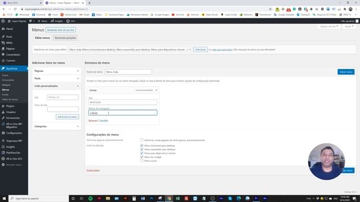Uncheck Menu do rodapé location
The height and width of the screenshot is (202, 360).
pyautogui.click(x=142, y=157)
